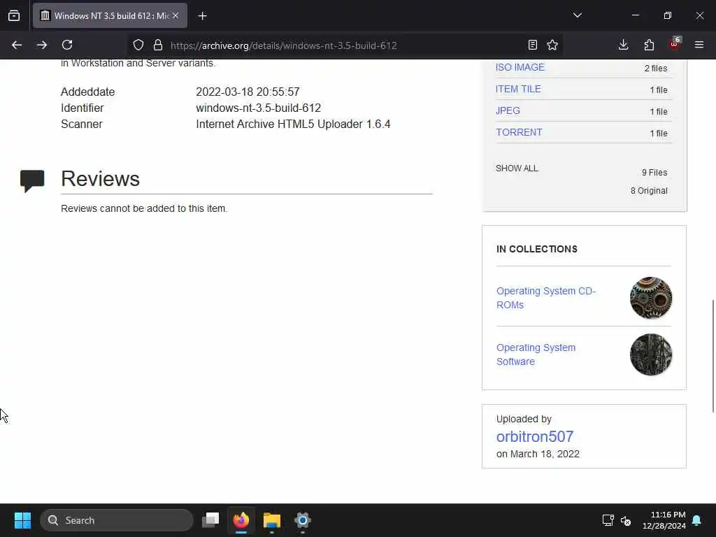
Task: Open clock showing 11:16 PM 12/28/2024
Action: tap(664, 520)
